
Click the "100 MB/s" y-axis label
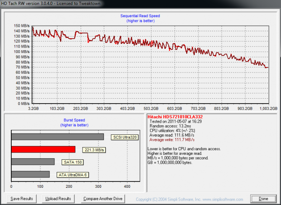point(22,52)
